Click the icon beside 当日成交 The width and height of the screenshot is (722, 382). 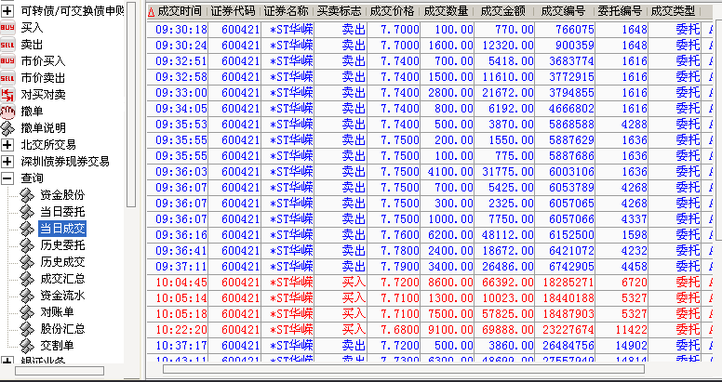[27, 229]
